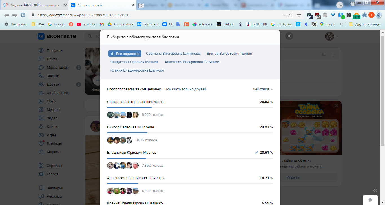Click 7 852 голоса voters count
The width and height of the screenshot is (385, 205).
pyautogui.click(x=152, y=166)
